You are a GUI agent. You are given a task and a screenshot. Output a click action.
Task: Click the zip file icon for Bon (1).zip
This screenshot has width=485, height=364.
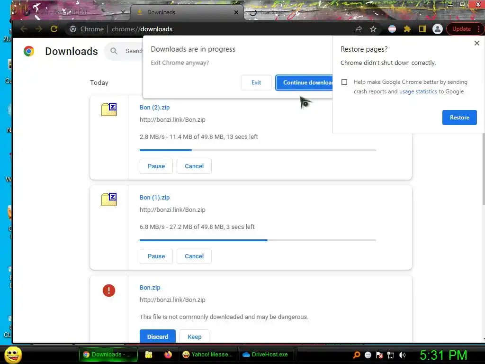pyautogui.click(x=109, y=200)
